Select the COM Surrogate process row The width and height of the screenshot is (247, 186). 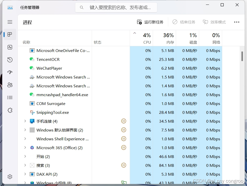tap(120, 103)
